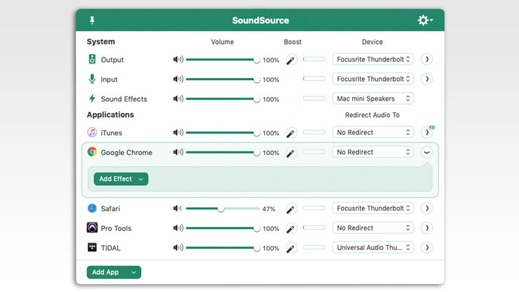519x292 pixels.
Task: Click the TIDAL volume slider
Action: (223, 247)
